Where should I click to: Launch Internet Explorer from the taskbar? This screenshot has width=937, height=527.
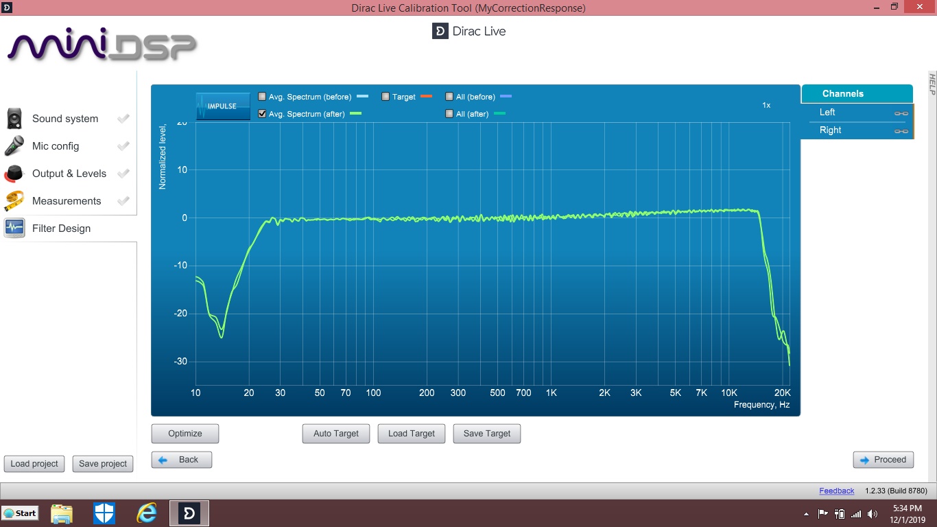point(146,513)
